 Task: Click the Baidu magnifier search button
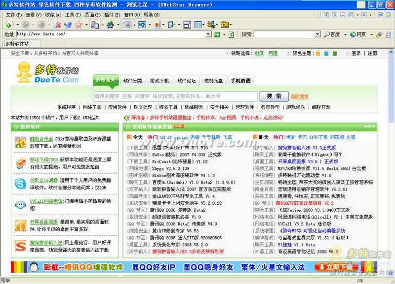coord(332,34)
